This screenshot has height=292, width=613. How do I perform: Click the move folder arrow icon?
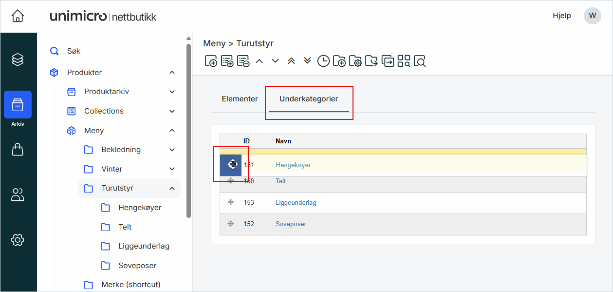(x=372, y=61)
